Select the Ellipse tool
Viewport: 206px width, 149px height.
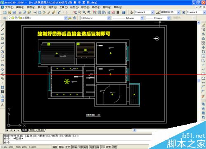2,65
